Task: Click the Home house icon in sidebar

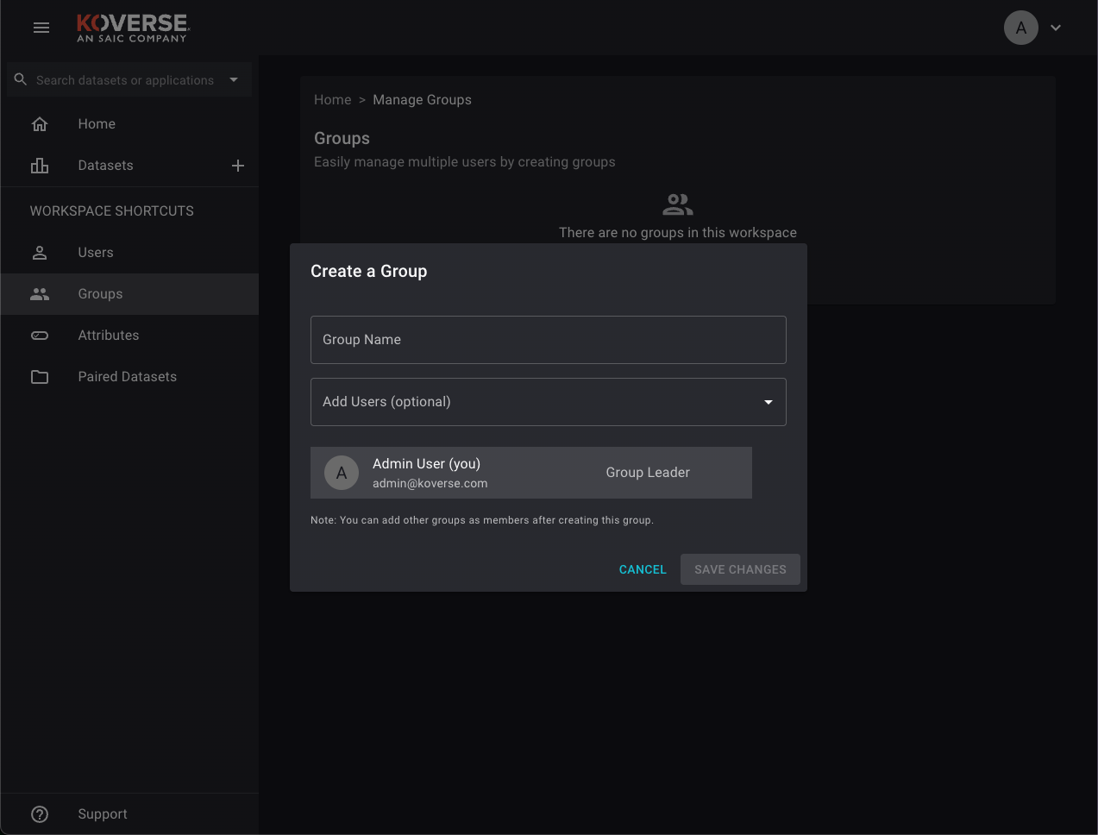Action: click(40, 124)
